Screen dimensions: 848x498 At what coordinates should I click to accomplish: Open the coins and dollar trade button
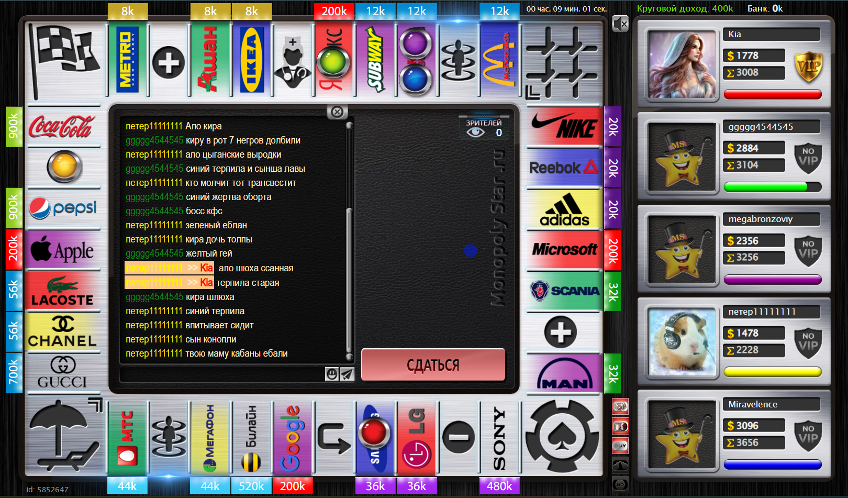click(x=620, y=426)
